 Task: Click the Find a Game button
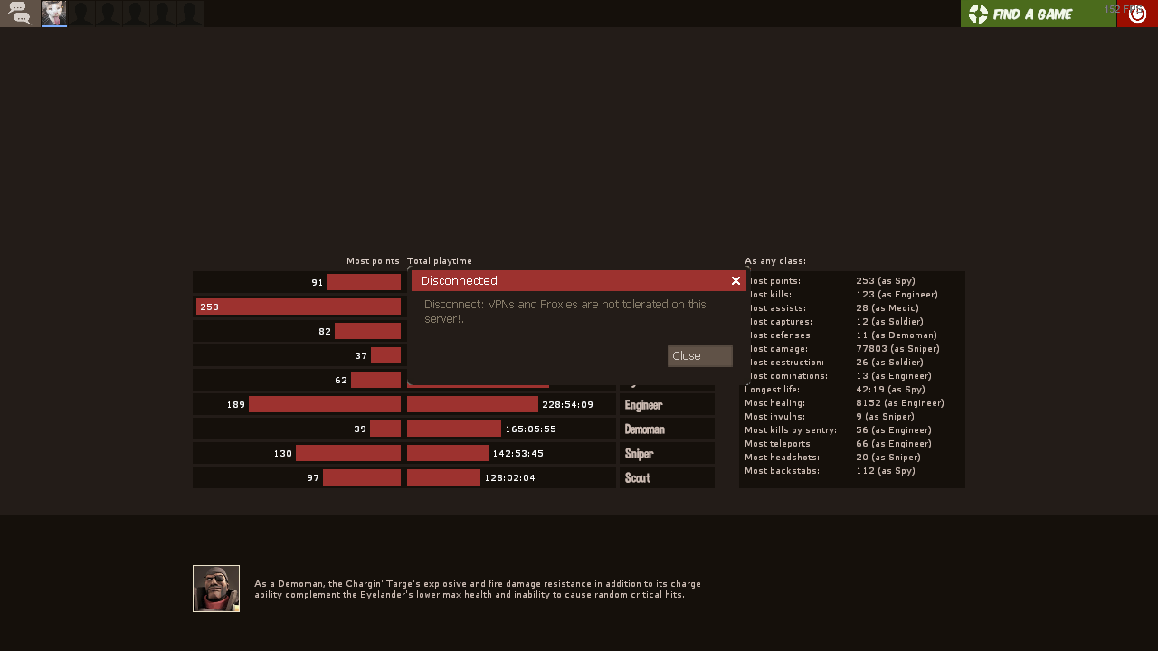(x=1038, y=14)
